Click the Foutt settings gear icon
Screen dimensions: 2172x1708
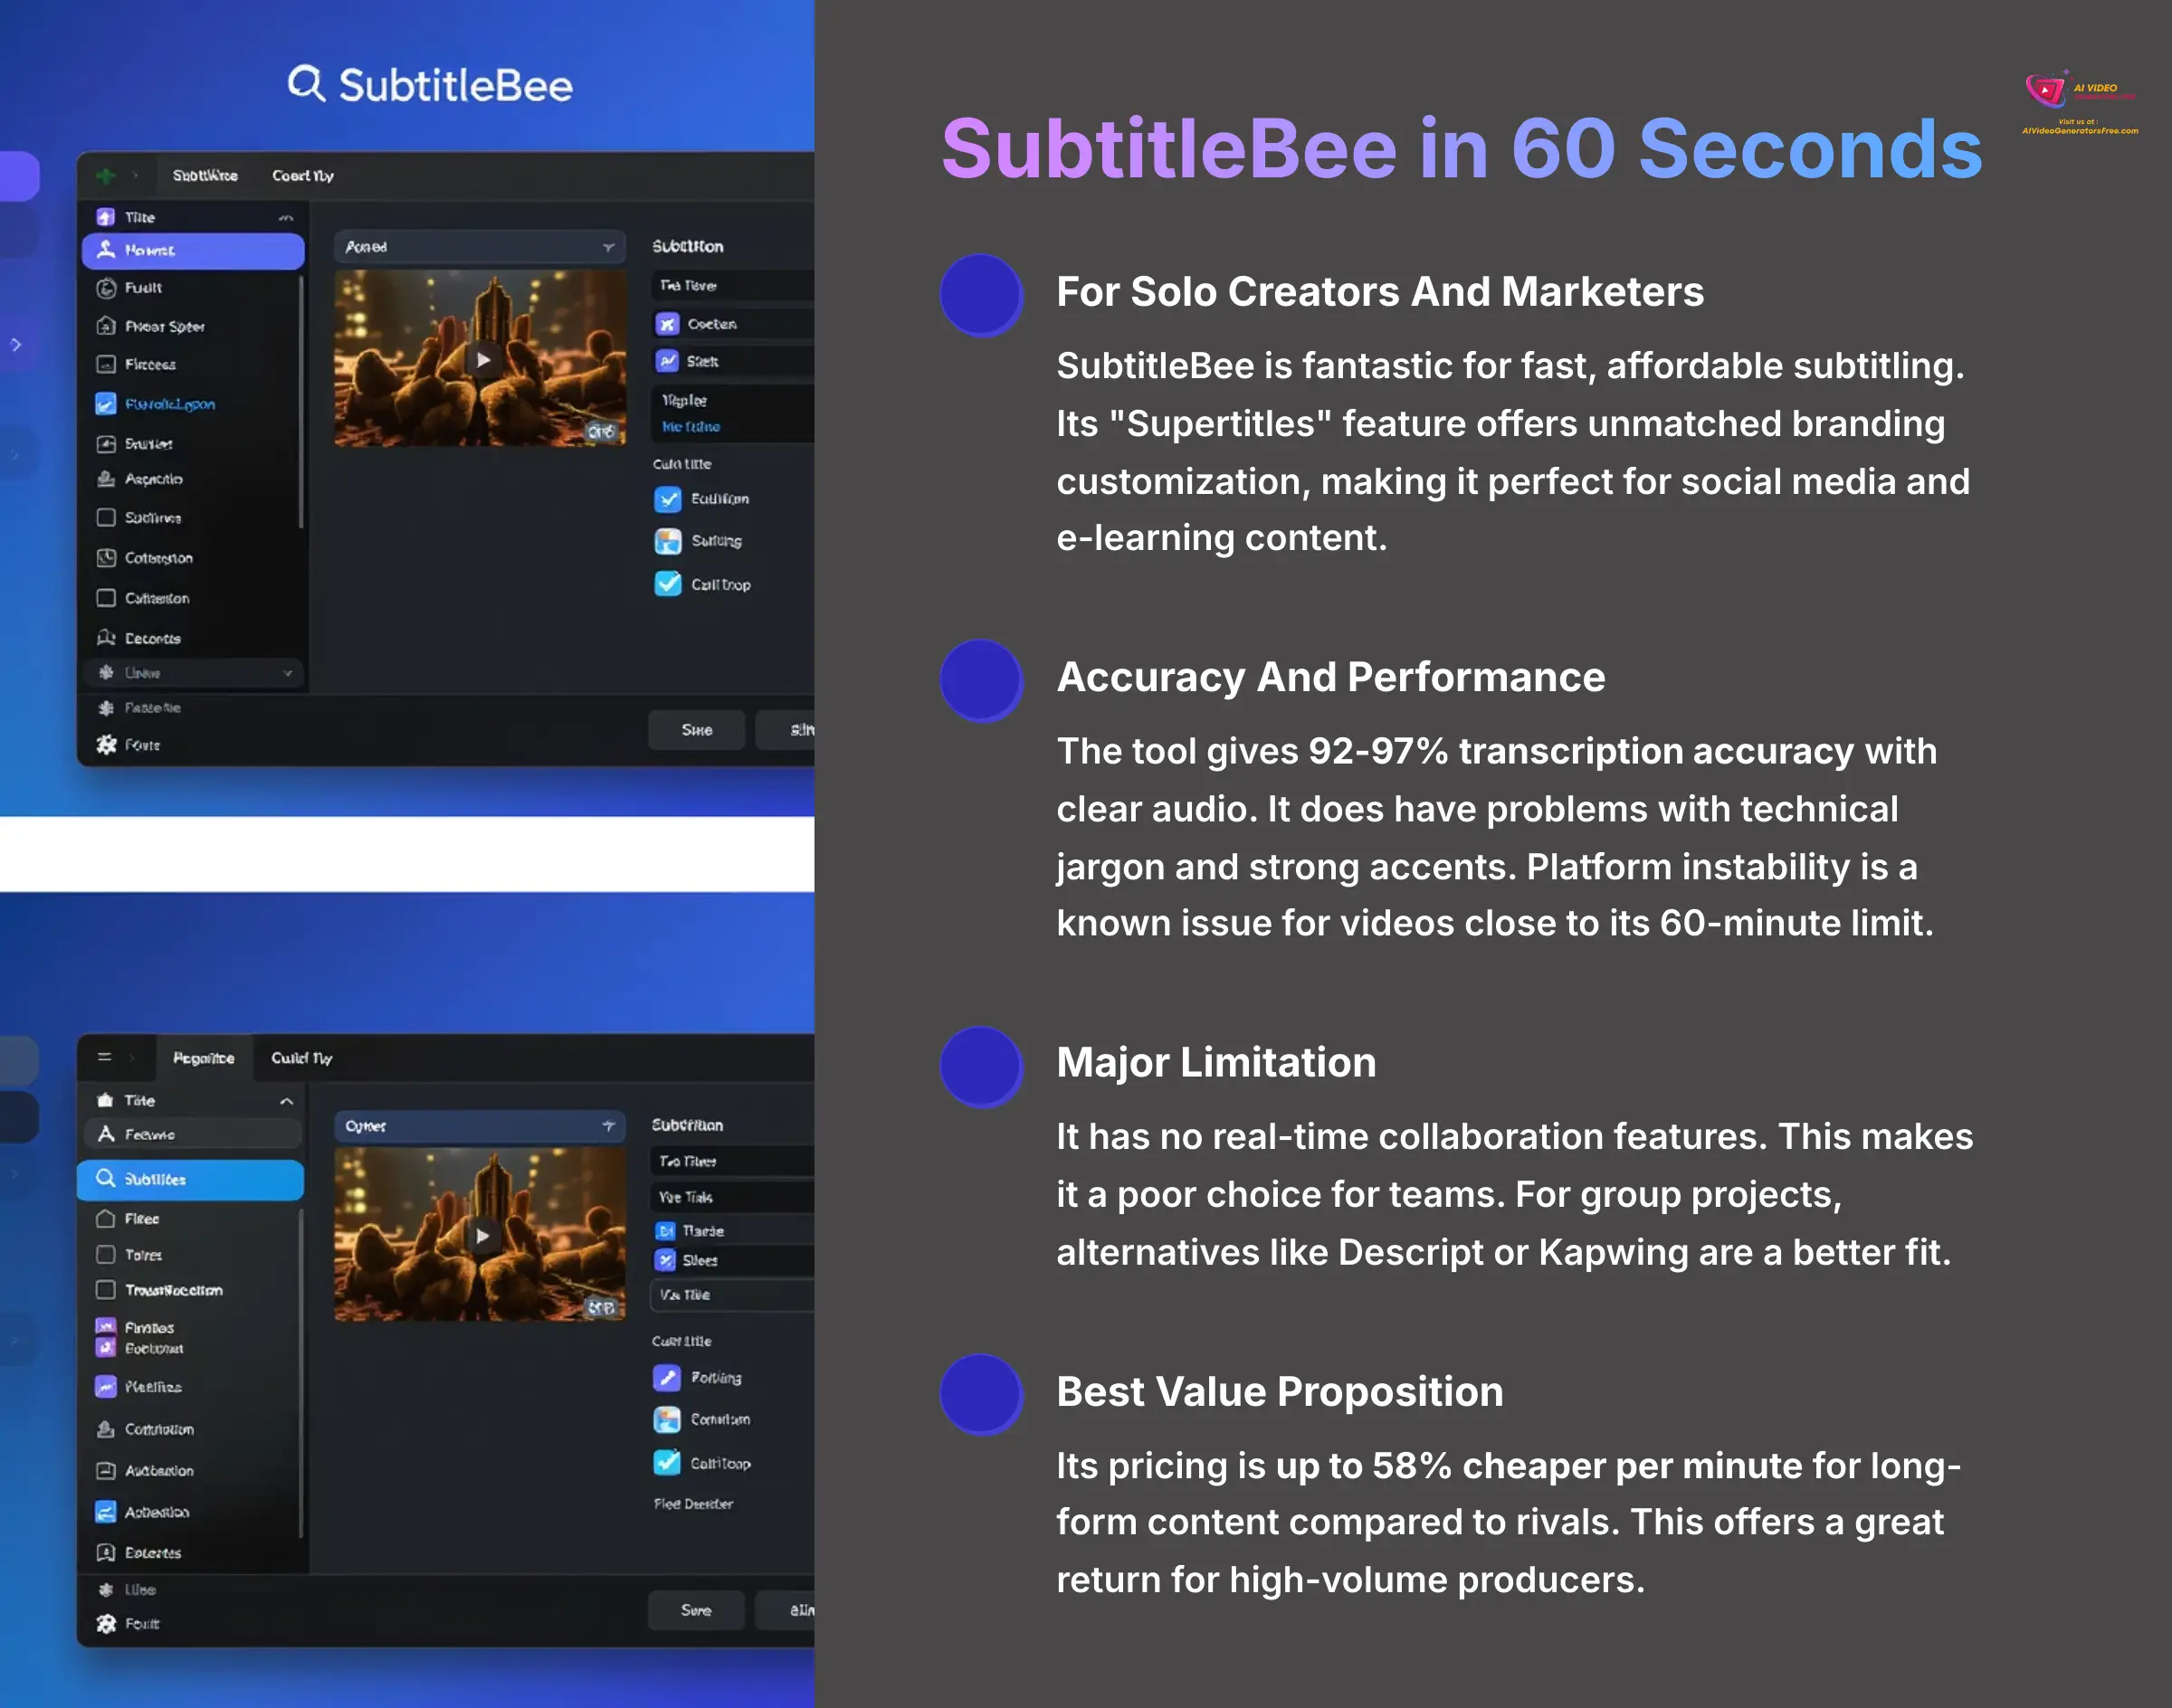coord(106,1624)
